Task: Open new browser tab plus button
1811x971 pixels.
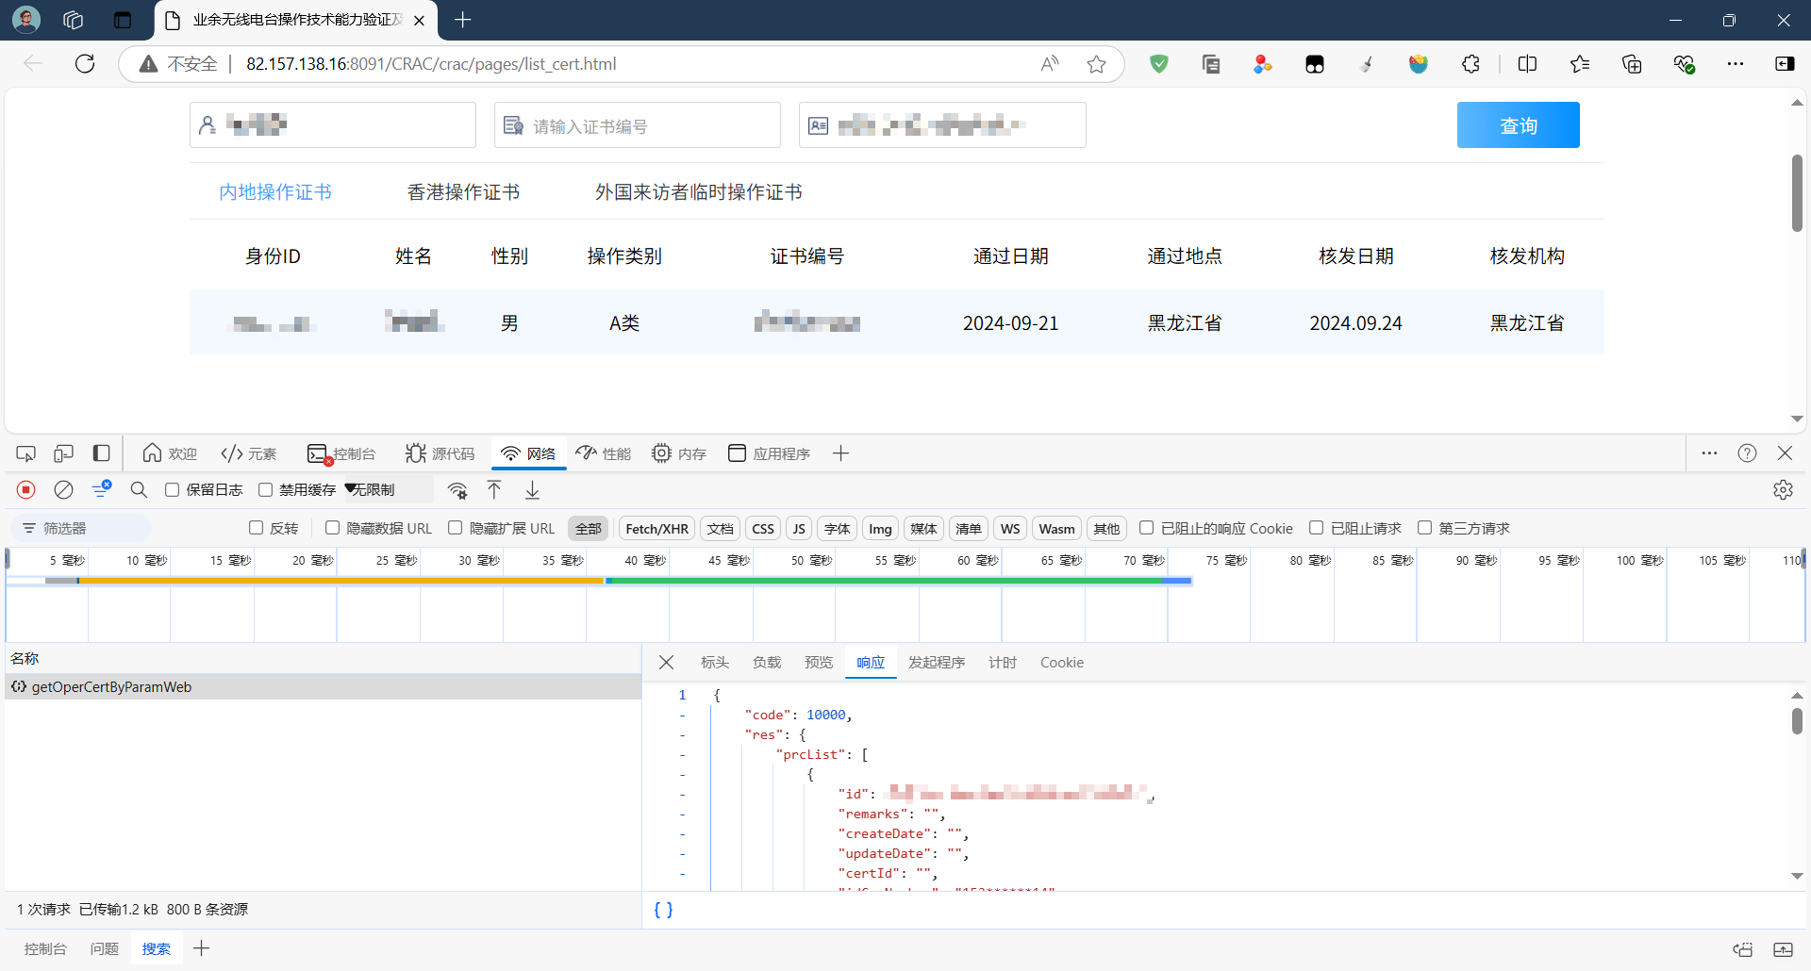Action: 462,20
